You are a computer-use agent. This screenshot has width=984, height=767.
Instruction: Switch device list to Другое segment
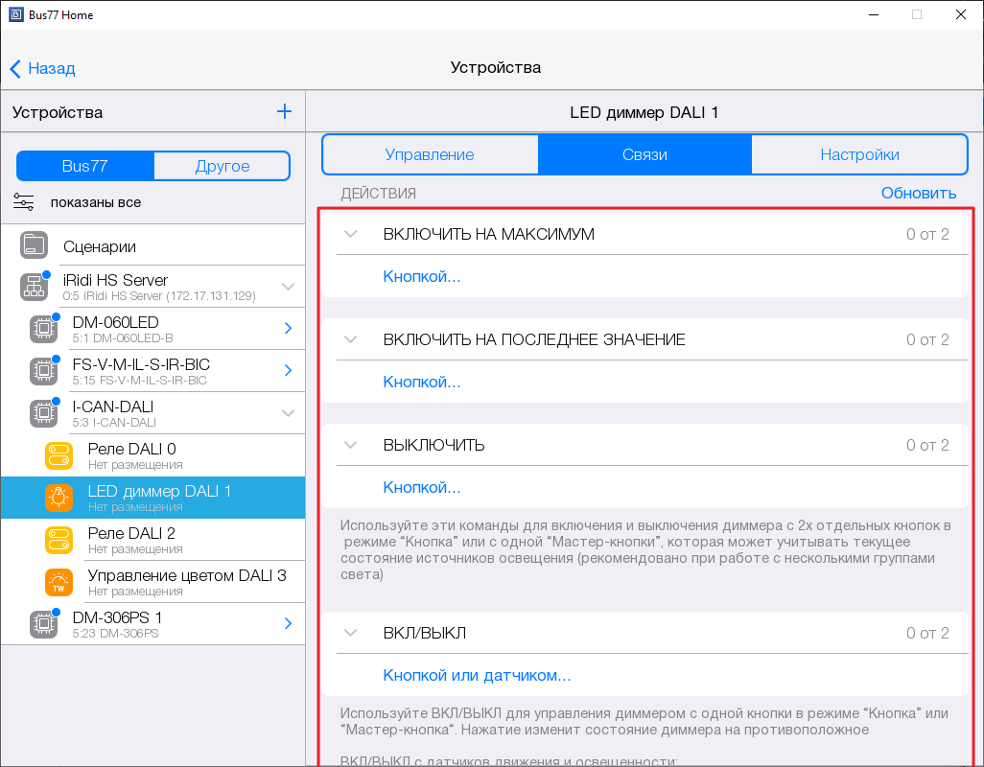click(222, 166)
